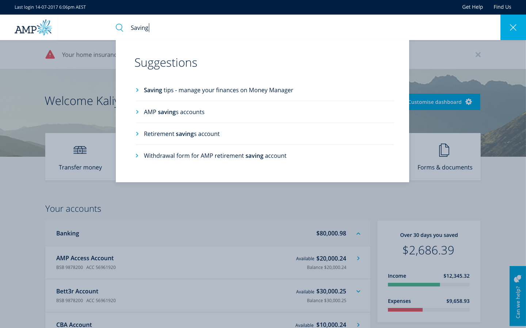Open Get Help in the top bar

click(472, 7)
